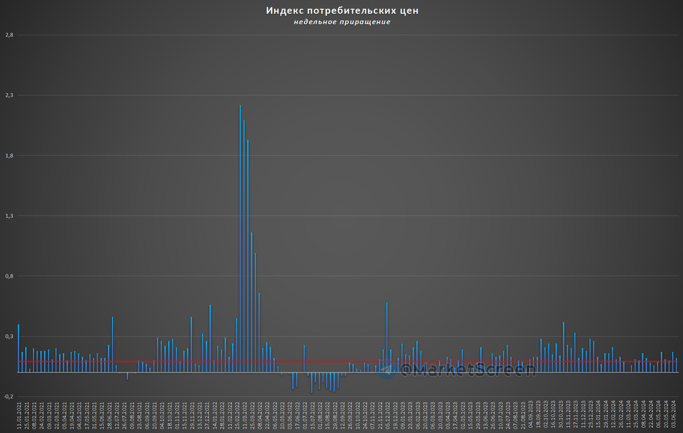The image size is (683, 433).
Task: Select the y-axis label -0,2
Action: [x=9, y=397]
